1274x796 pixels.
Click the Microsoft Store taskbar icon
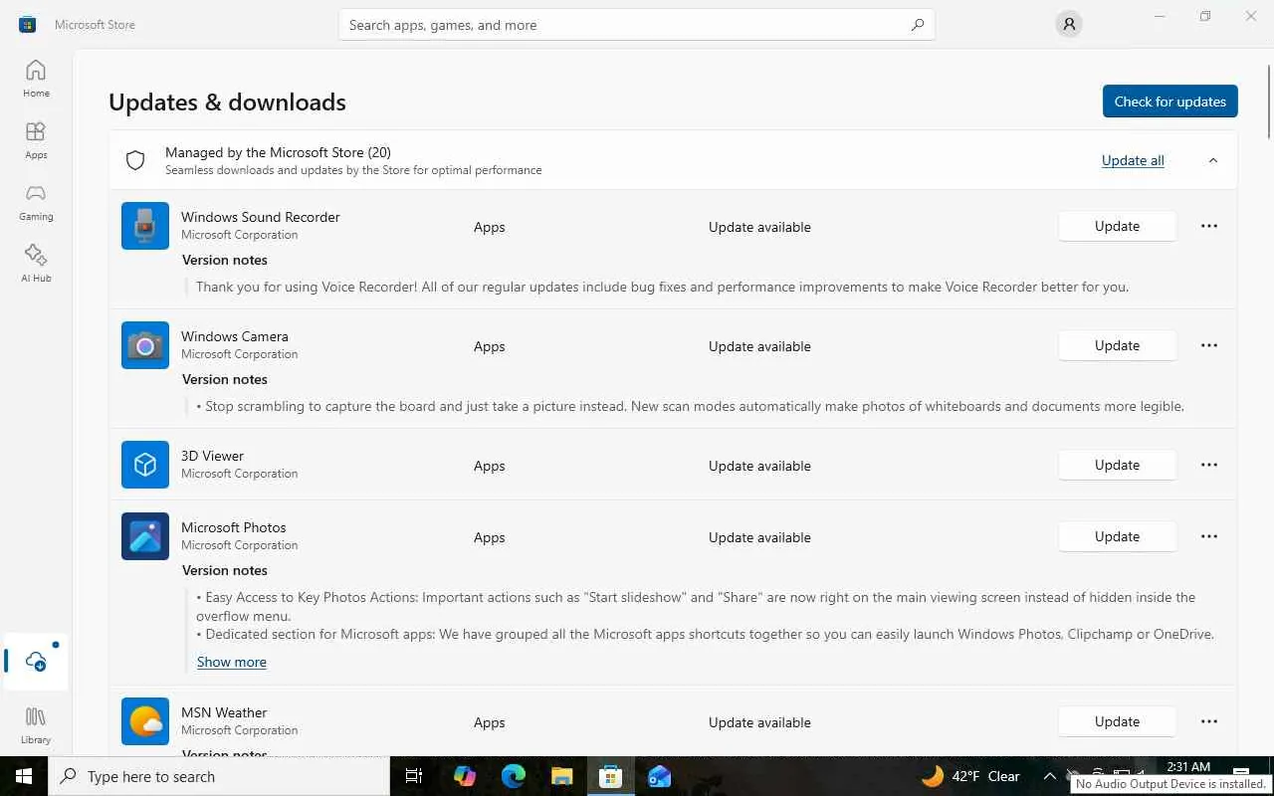(610, 776)
